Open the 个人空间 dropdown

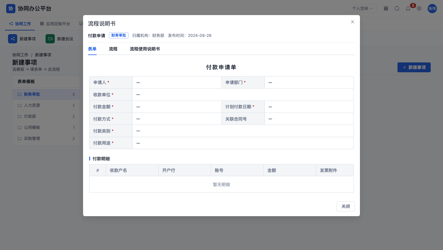click(x=363, y=9)
